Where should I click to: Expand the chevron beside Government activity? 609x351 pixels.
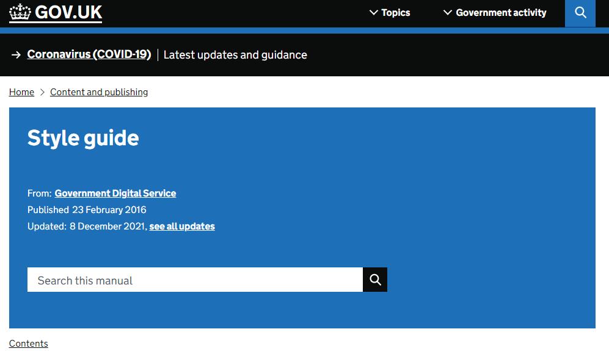point(448,13)
